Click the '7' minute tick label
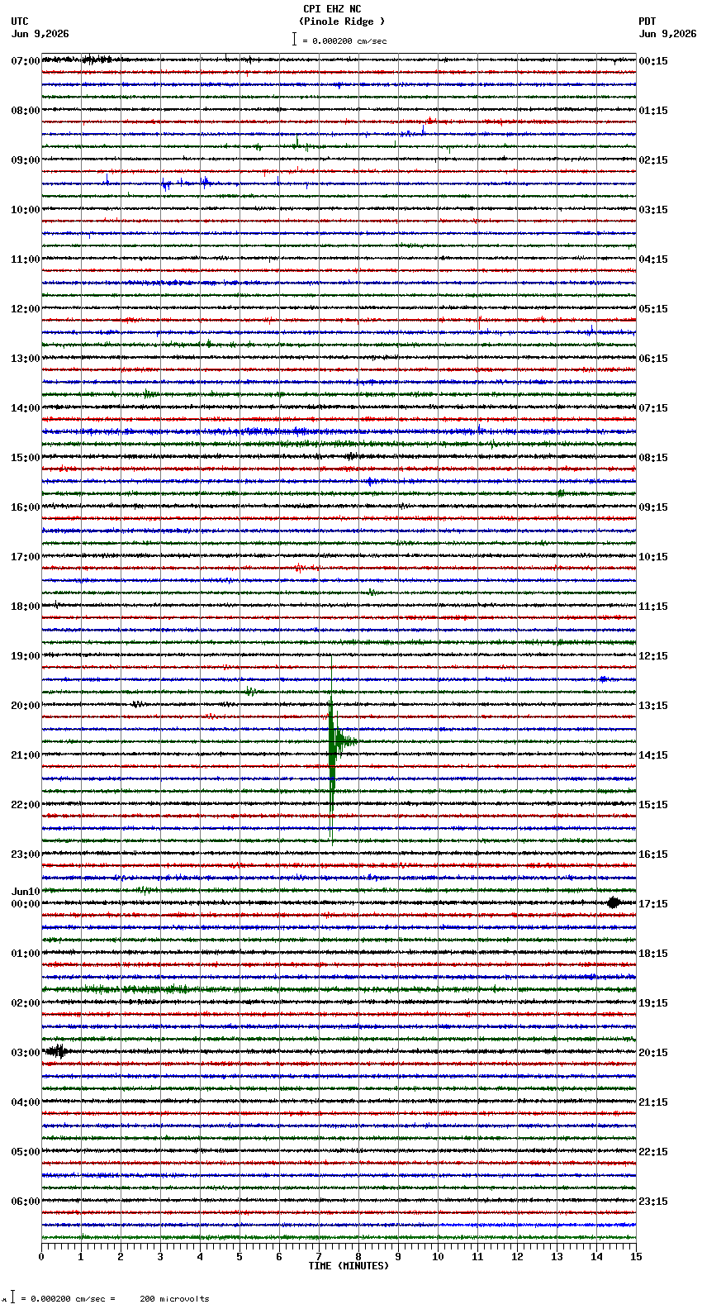The width and height of the screenshot is (702, 1309). point(319,1257)
